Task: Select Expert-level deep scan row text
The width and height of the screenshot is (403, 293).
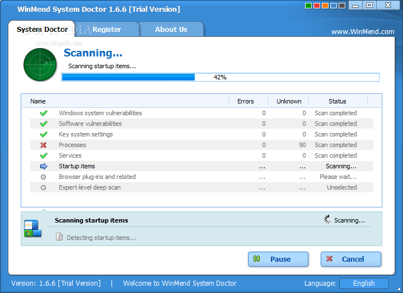Action: [x=90, y=187]
